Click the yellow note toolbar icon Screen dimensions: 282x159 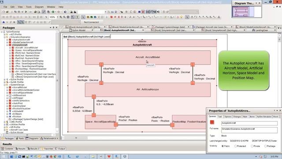pyautogui.click(x=88, y=17)
